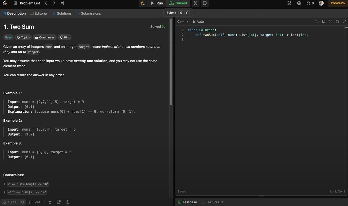This screenshot has height=206, width=348.
Task: Start the alarm clock timer
Action: pos(196,3)
